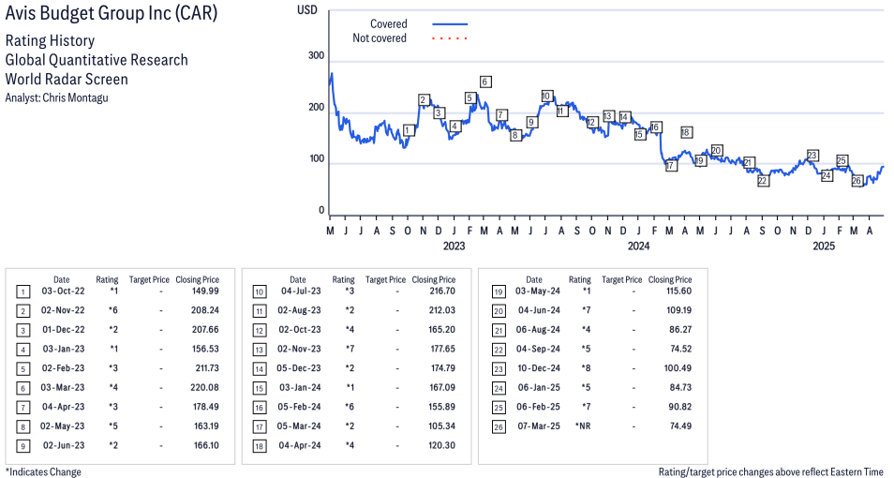Click marker 4 on the price chart
The width and height of the screenshot is (894, 478).
[454, 126]
